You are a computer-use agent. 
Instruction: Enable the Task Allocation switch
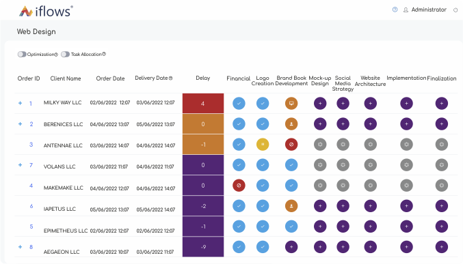click(x=65, y=54)
